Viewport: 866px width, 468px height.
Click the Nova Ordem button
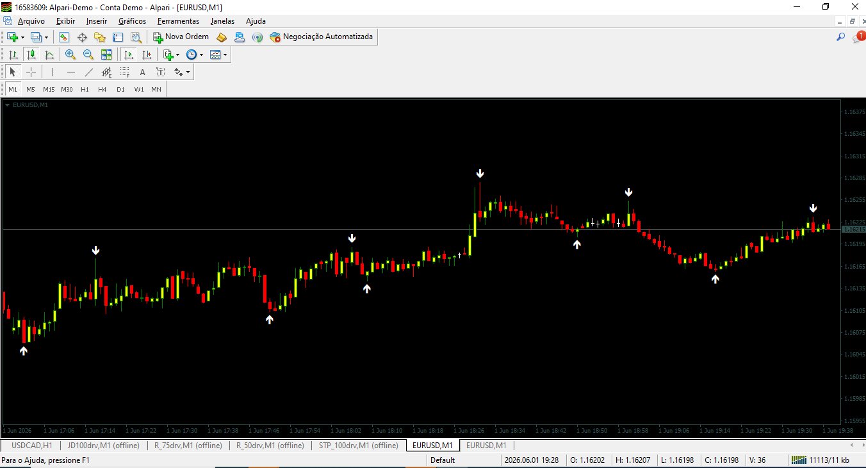click(181, 37)
